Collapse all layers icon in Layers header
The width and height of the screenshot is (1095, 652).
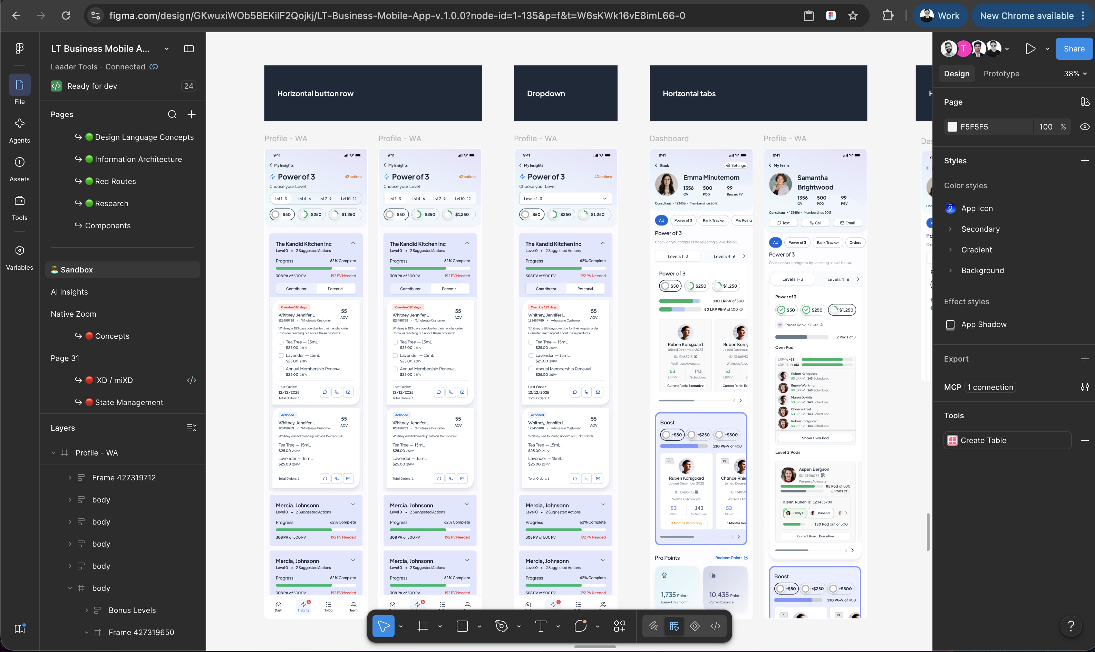pos(192,428)
